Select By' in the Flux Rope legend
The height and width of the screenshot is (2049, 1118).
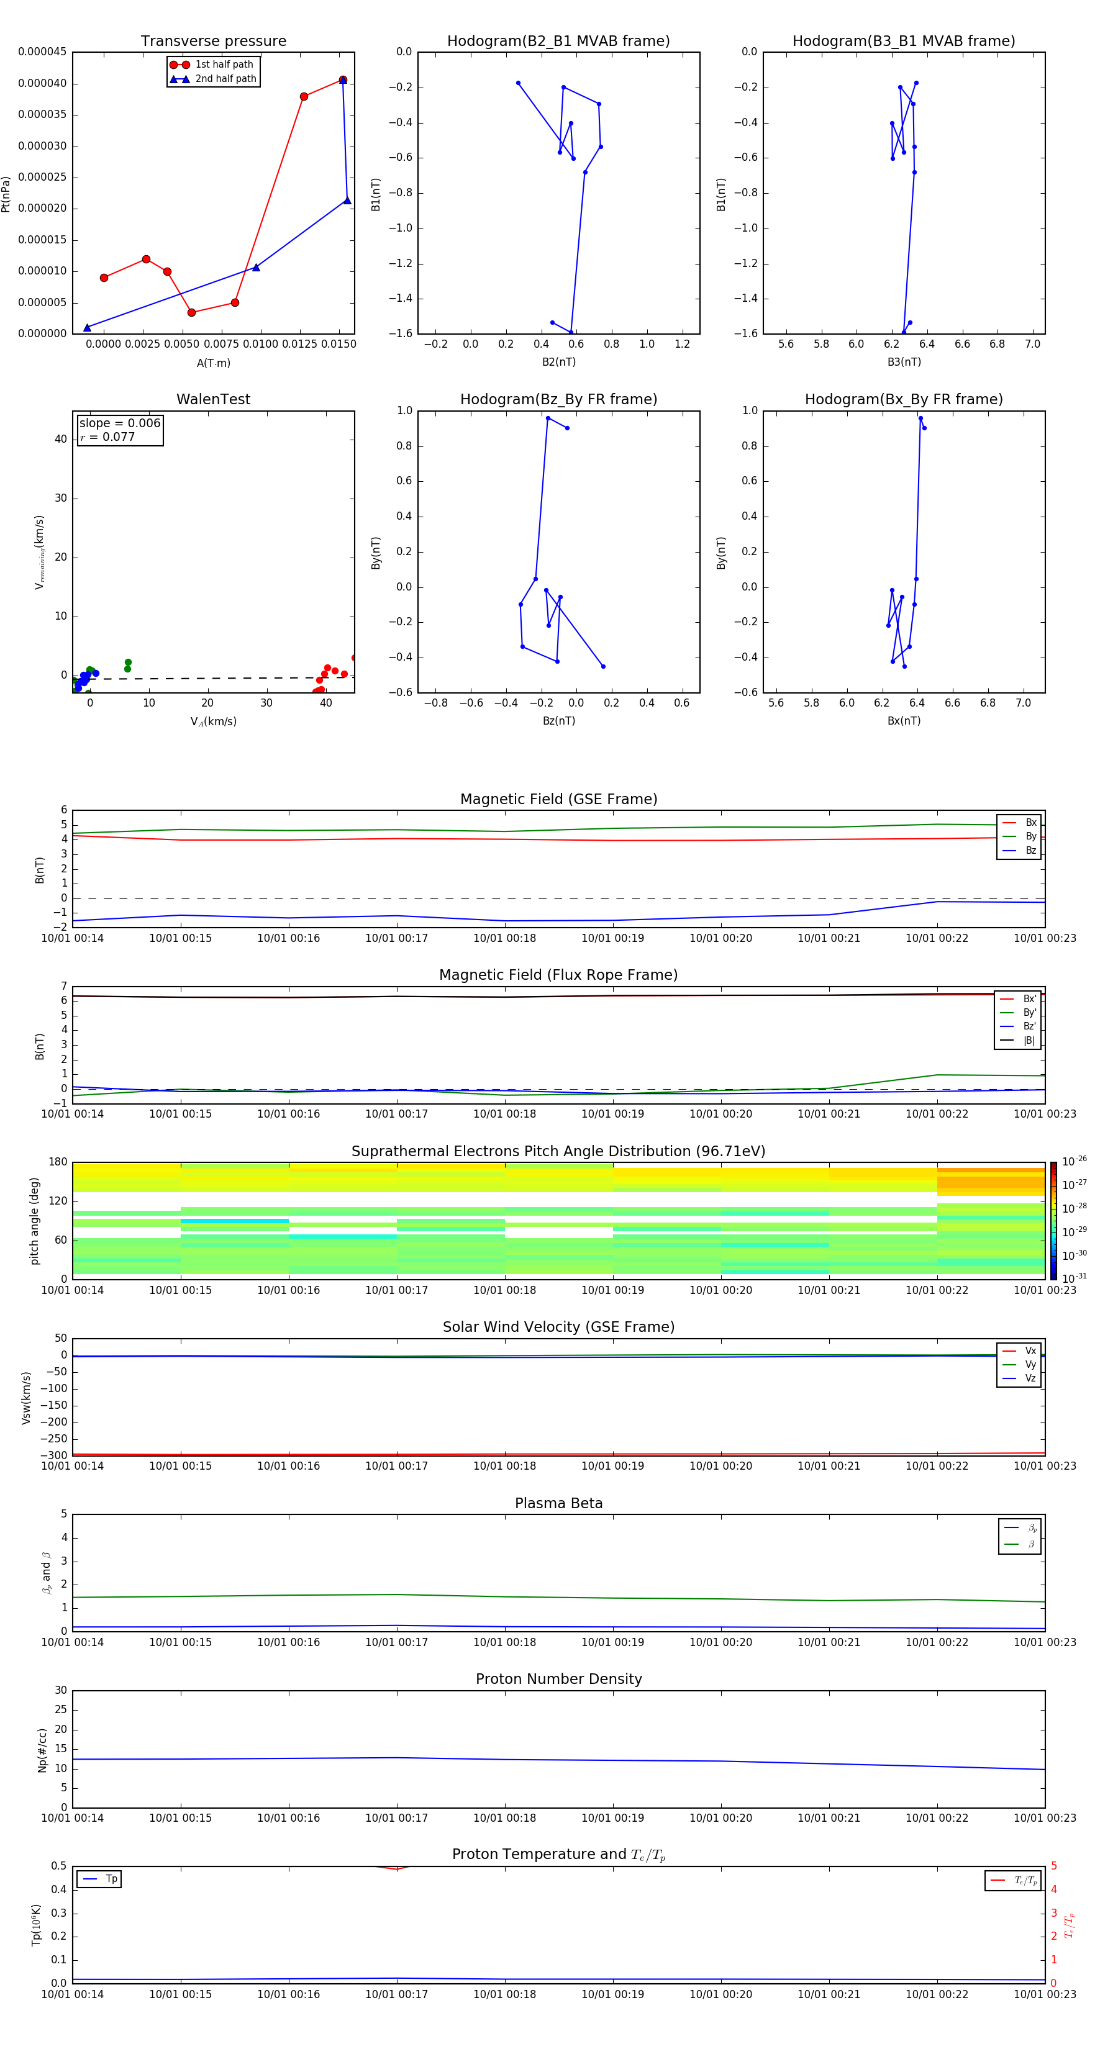coord(1019,1013)
